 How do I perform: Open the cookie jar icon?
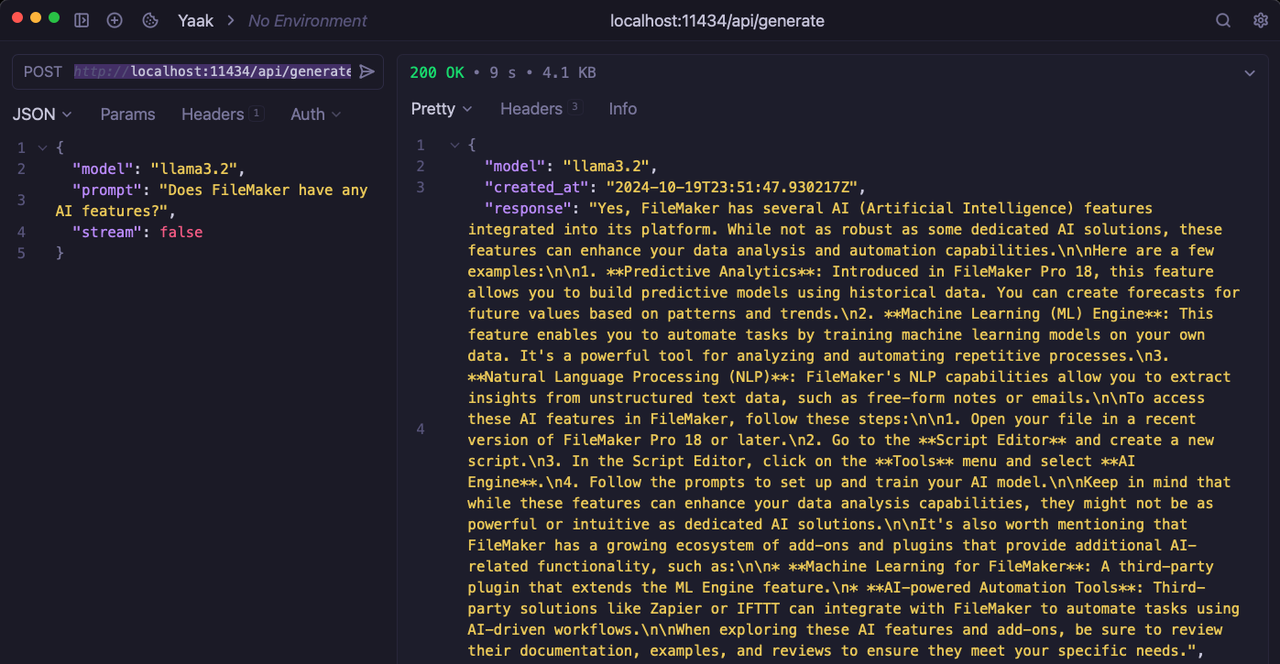coord(149,20)
